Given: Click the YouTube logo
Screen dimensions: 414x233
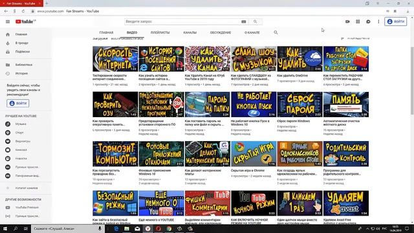Looking at the screenshot, I should (x=25, y=21).
